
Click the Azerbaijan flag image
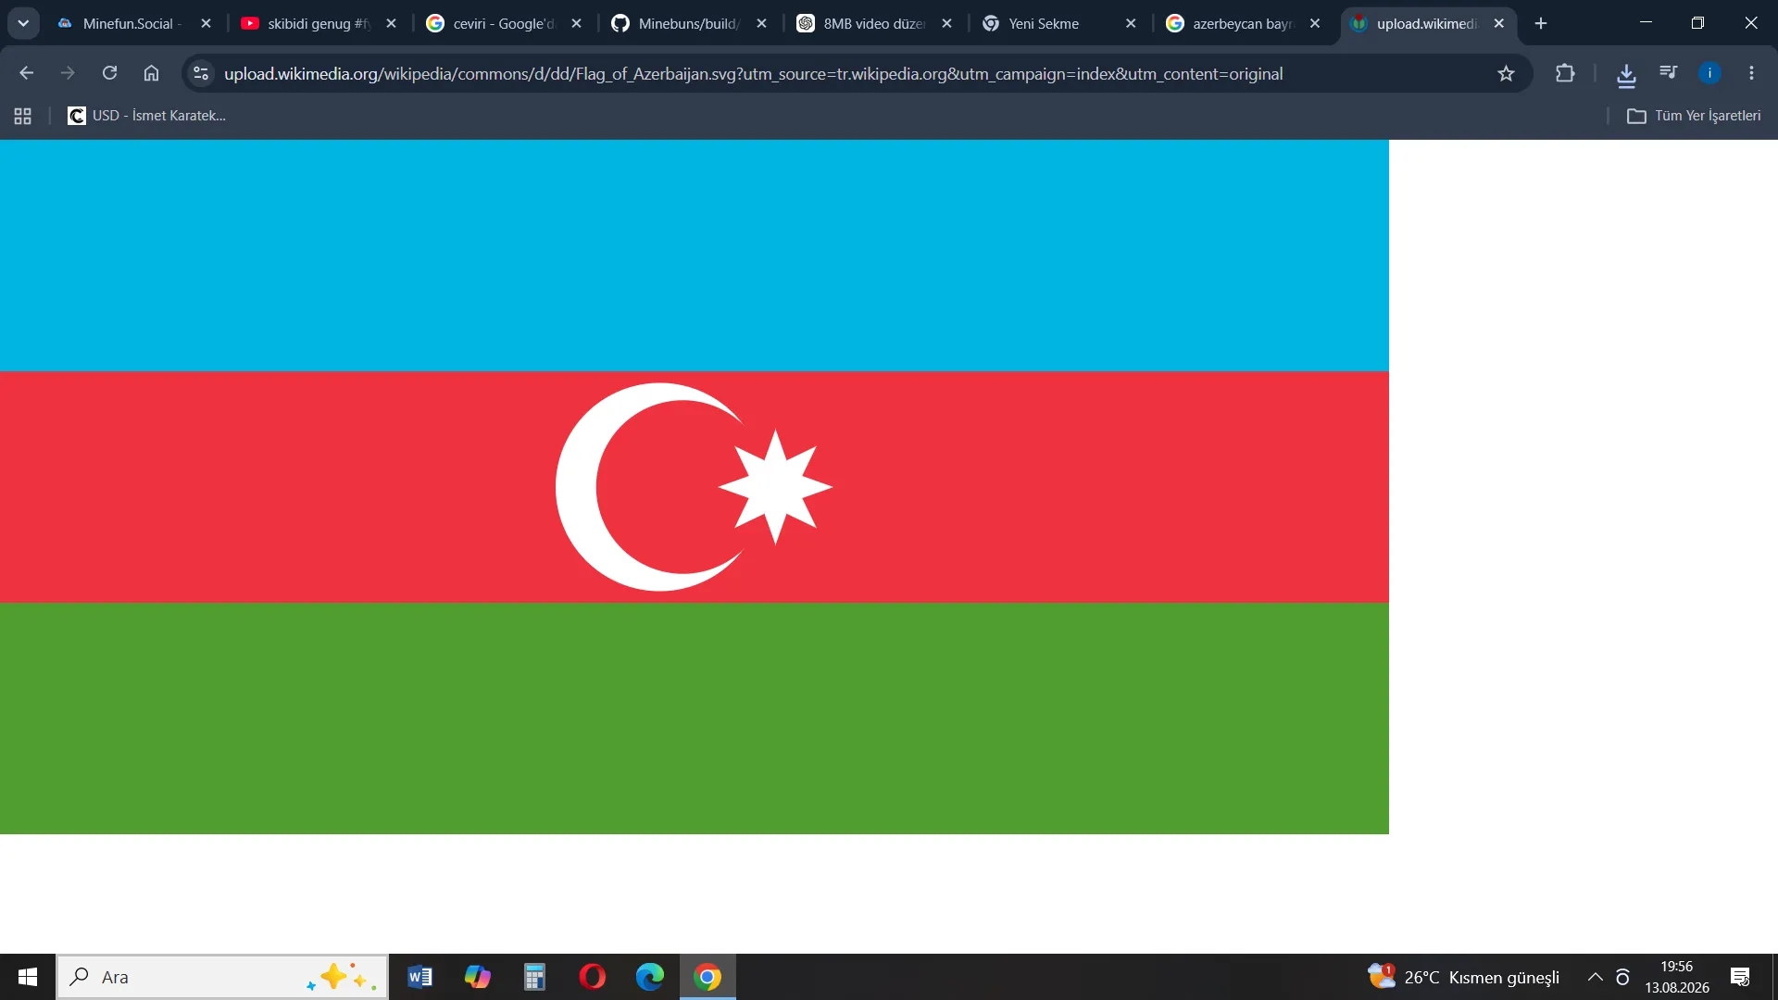click(x=695, y=487)
